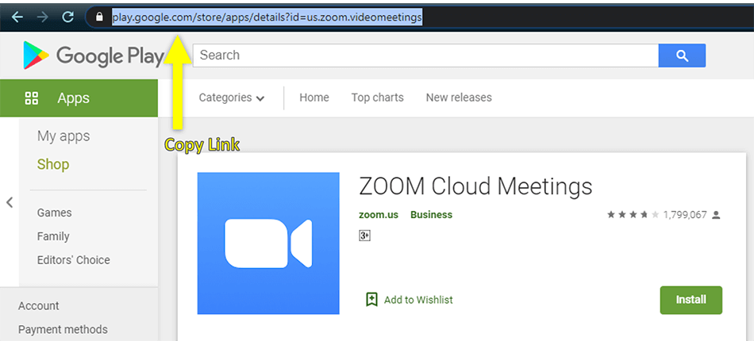Click the browser back arrow
The height and width of the screenshot is (341, 754).
point(17,17)
